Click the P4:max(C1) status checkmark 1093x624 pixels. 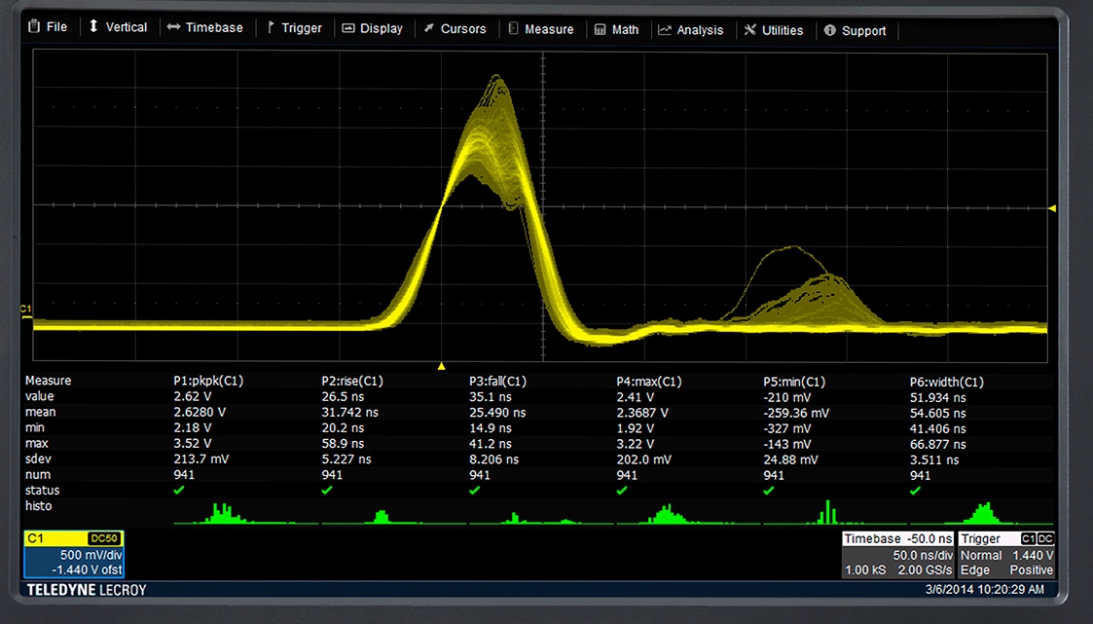click(x=622, y=491)
